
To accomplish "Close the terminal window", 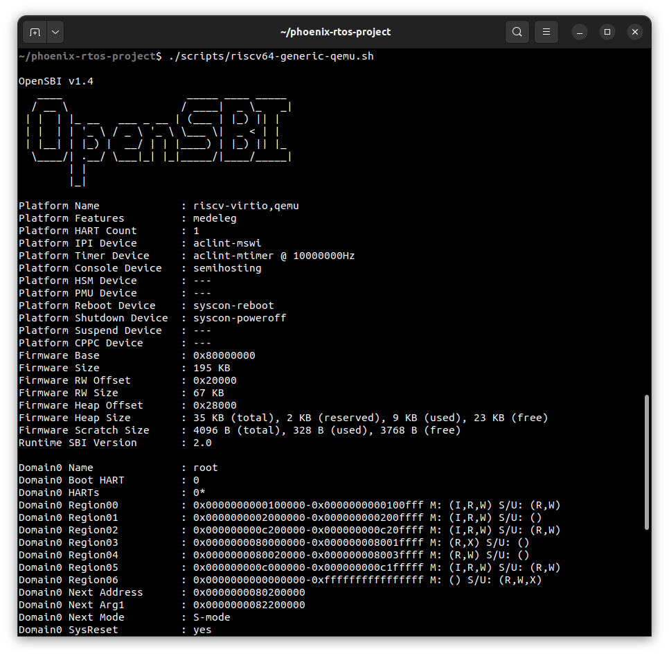I will [635, 32].
